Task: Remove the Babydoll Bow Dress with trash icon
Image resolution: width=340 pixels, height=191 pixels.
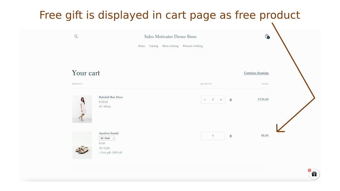Action: [x=231, y=100]
